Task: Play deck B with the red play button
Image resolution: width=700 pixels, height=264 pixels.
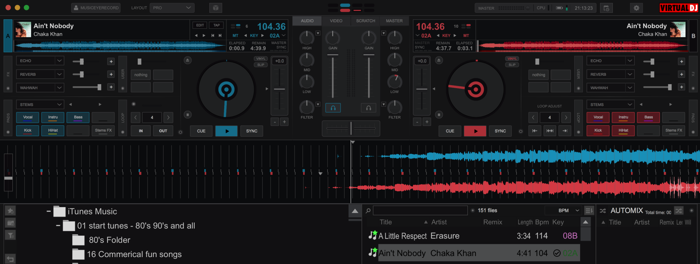Action: coord(475,131)
